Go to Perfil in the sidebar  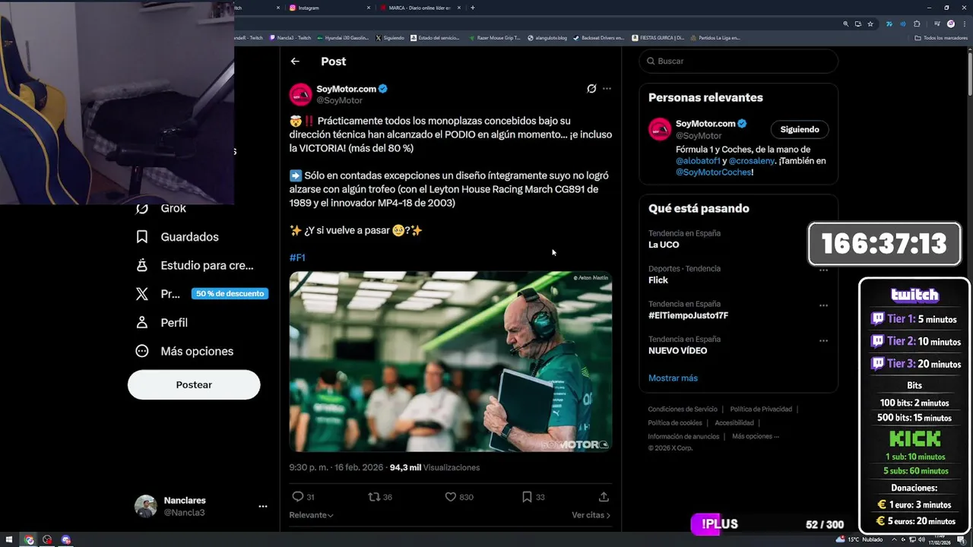[162, 323]
